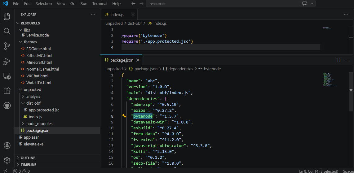Go forward with the right arrow
The width and height of the screenshot is (354, 173).
141,4
